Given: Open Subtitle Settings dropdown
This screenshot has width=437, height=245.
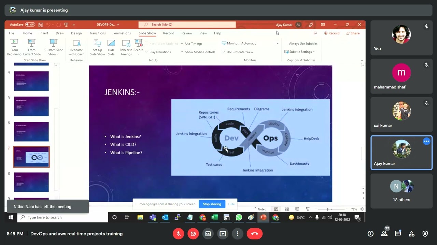Looking at the screenshot, I should (299, 52).
